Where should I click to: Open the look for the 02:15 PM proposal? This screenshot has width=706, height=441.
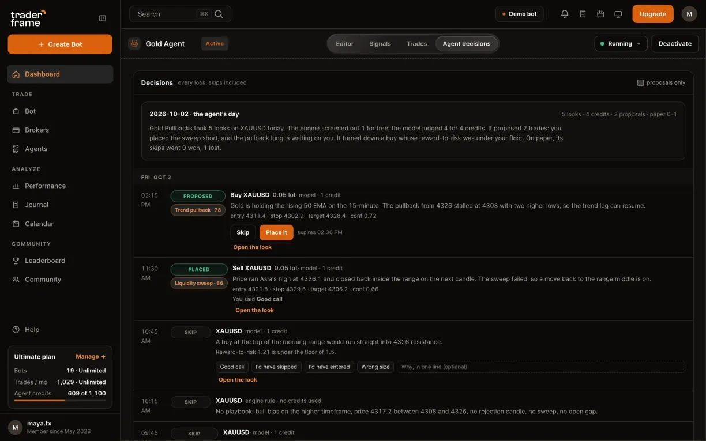coord(252,247)
